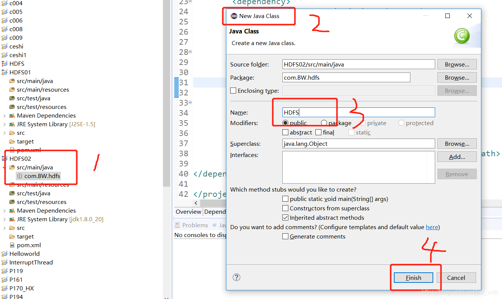Enable public static void main stub
Viewport: 502px width, 299px height.
pyautogui.click(x=285, y=199)
